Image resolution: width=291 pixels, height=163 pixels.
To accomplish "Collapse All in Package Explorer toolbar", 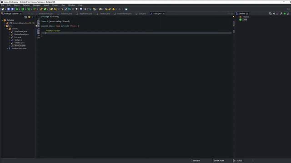I will 25,17.
